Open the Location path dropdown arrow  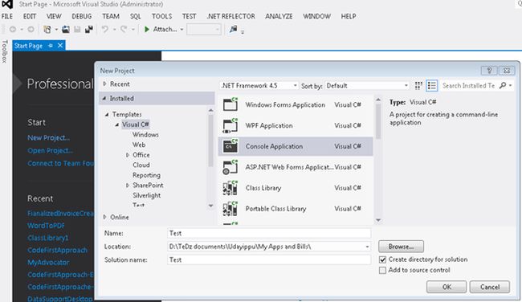(367, 247)
